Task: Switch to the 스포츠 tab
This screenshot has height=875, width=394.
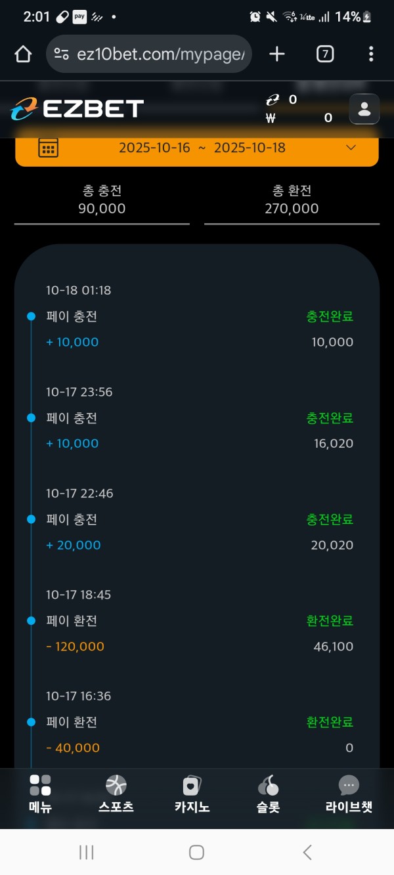Action: (x=116, y=794)
